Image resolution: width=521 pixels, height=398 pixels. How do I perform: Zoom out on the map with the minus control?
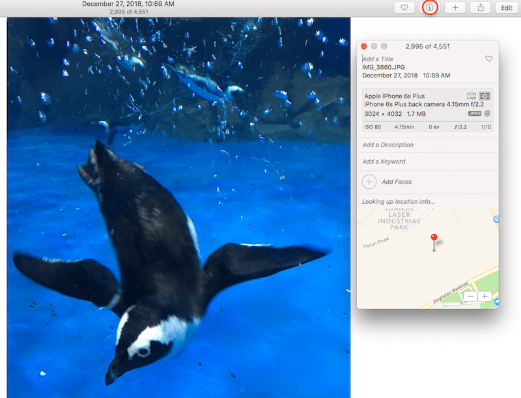[x=470, y=296]
